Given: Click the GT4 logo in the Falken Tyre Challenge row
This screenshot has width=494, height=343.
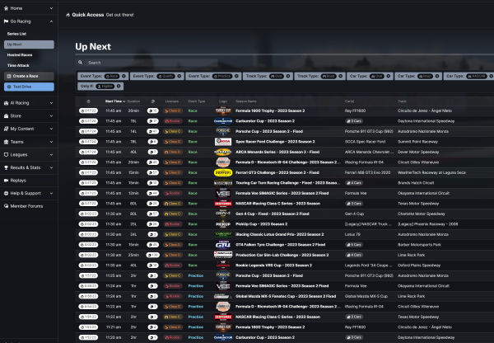Looking at the screenshot, I should (223, 245).
